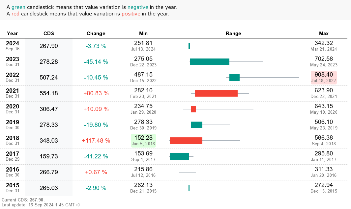351x209 pixels.
Task: Click the 2023 green candlestick bar
Action: (210, 62)
